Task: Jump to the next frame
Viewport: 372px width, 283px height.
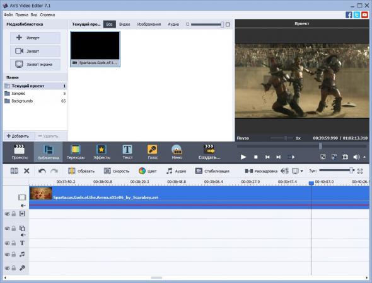Action: click(x=279, y=157)
